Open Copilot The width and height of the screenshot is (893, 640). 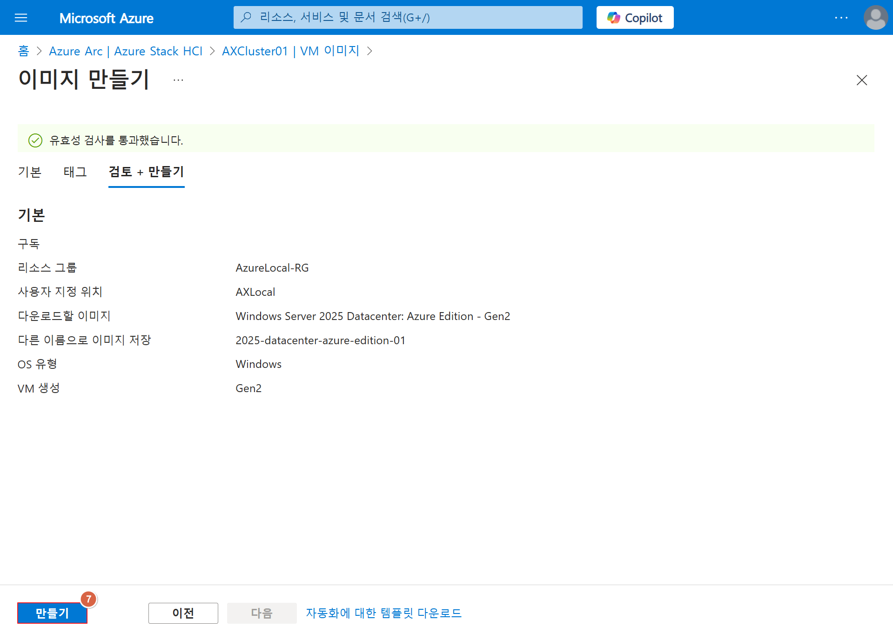pyautogui.click(x=635, y=18)
